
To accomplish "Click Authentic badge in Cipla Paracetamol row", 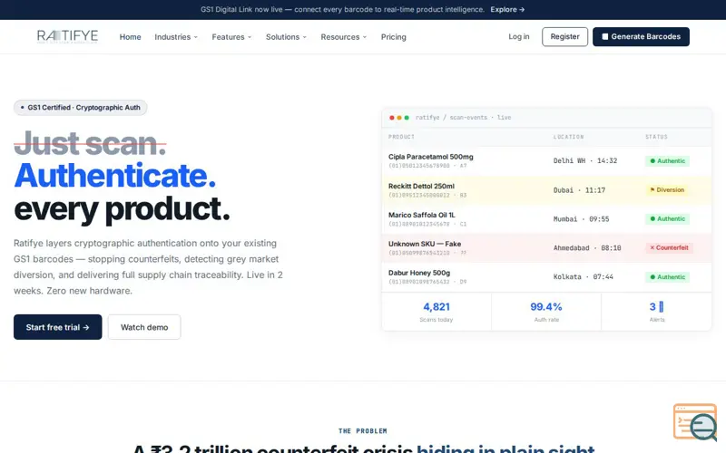I will pyautogui.click(x=667, y=161).
